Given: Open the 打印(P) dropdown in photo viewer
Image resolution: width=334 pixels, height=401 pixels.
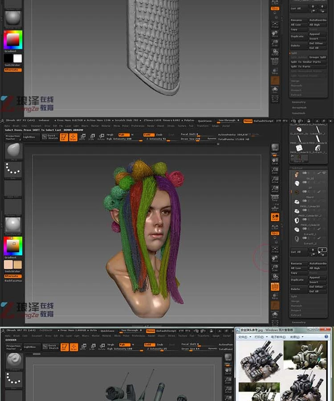Looking at the screenshot, I should tap(261, 337).
